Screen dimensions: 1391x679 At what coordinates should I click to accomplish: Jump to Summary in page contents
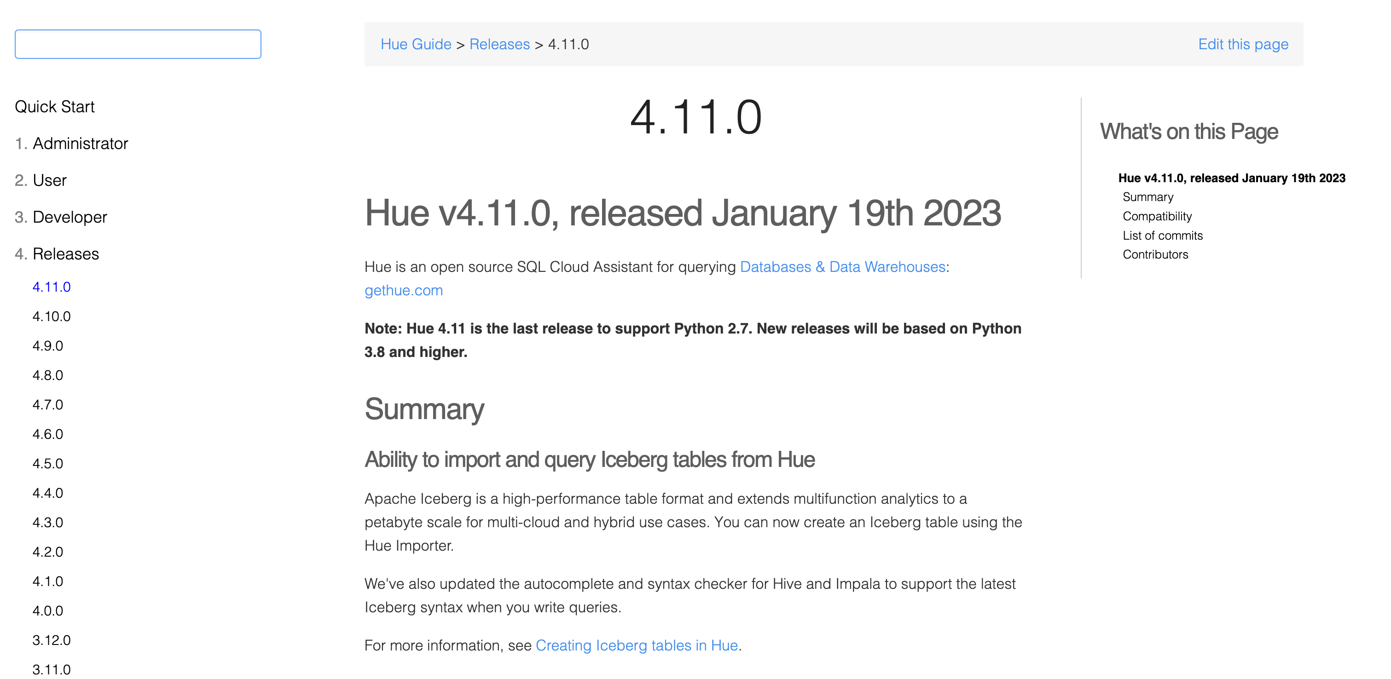pos(1148,197)
